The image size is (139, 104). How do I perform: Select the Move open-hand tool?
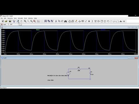click(x=102, y=21)
